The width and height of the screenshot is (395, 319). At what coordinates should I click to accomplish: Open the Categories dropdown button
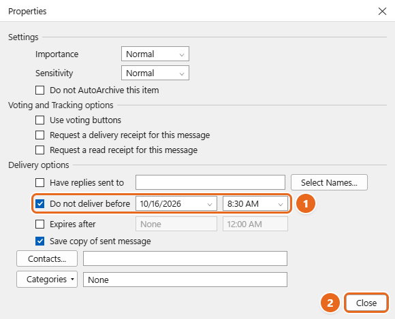(47, 280)
